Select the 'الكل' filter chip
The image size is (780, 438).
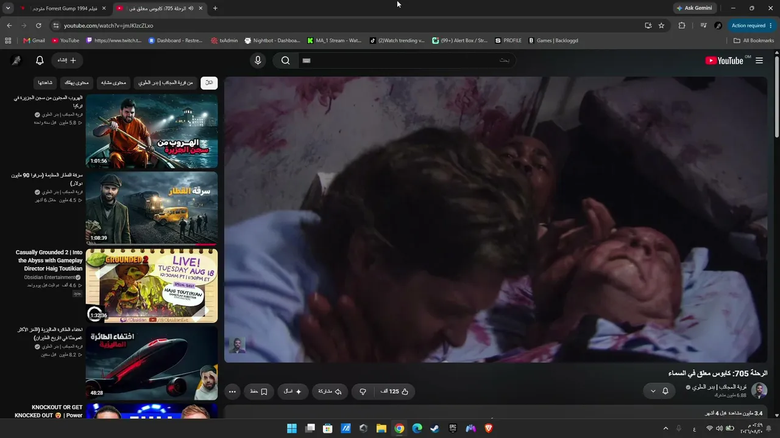(209, 83)
